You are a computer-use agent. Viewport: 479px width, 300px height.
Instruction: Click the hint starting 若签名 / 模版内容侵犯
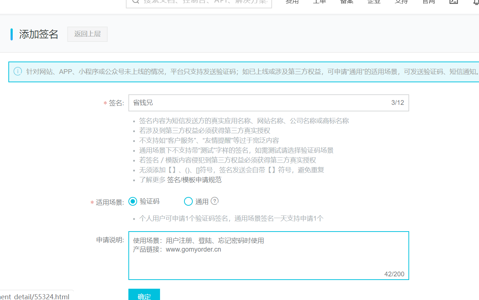[227, 160]
